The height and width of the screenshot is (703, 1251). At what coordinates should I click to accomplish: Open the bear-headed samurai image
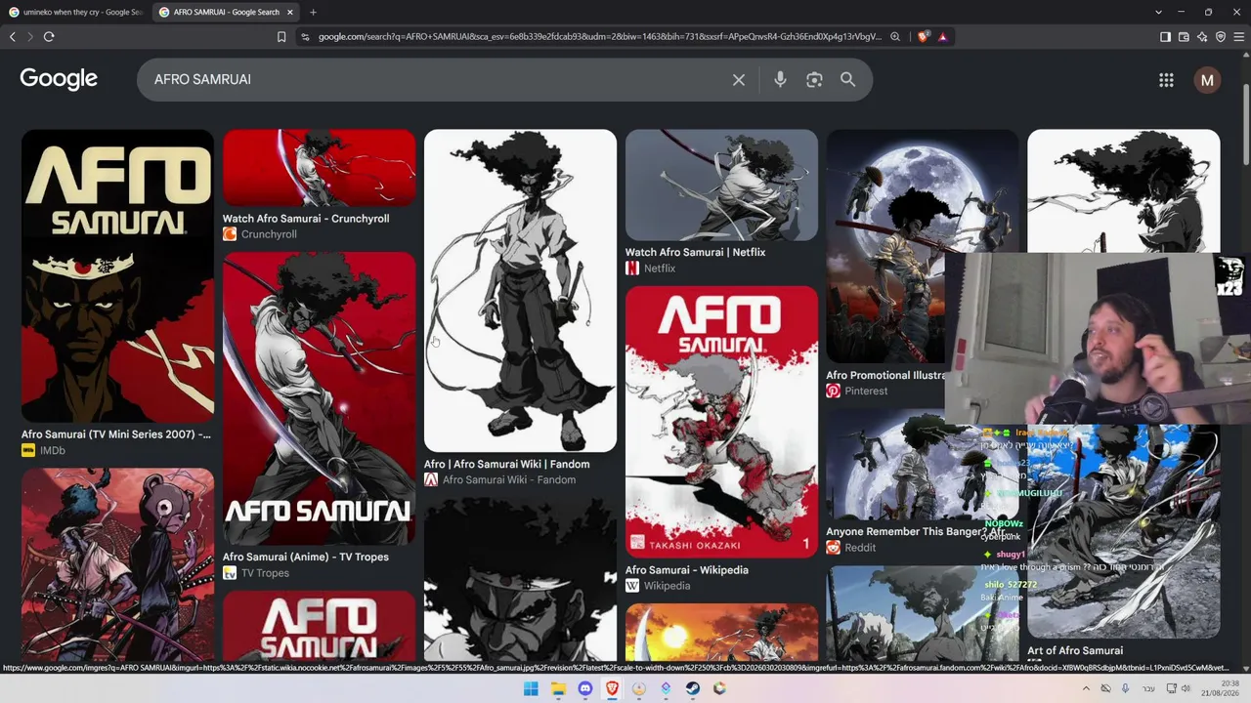(x=117, y=564)
